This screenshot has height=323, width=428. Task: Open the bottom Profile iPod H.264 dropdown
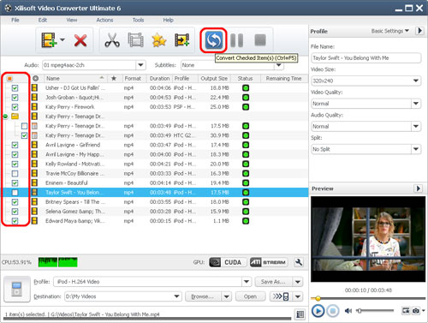click(x=247, y=282)
